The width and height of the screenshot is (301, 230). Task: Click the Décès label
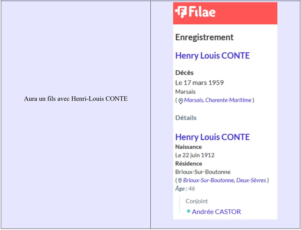184,73
